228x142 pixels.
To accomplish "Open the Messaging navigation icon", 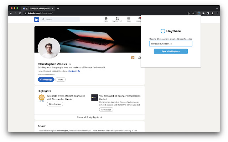I will point(139,19).
